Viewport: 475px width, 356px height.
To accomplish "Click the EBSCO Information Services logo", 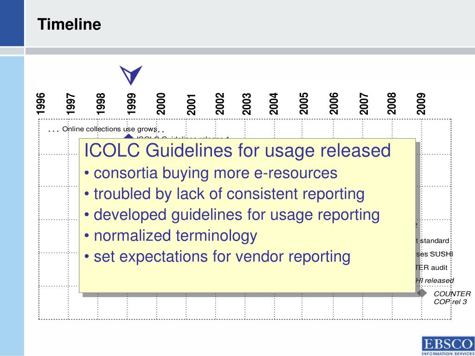I will tap(448, 346).
